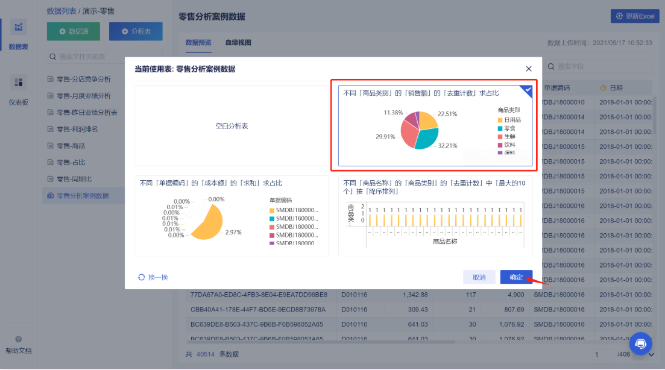Click the chat support bubble icon
Screen dimensions: 665x370
(x=640, y=343)
